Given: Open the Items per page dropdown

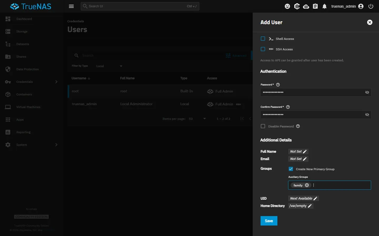Looking at the screenshot, I should coord(197,119).
